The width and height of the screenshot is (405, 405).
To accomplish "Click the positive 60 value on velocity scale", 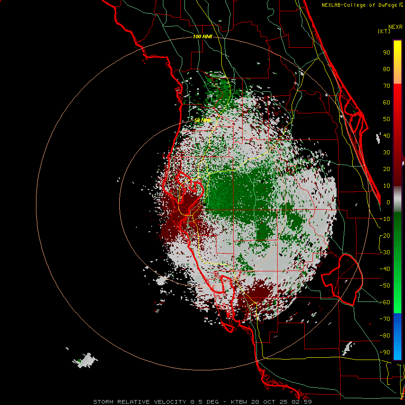I will point(387,103).
